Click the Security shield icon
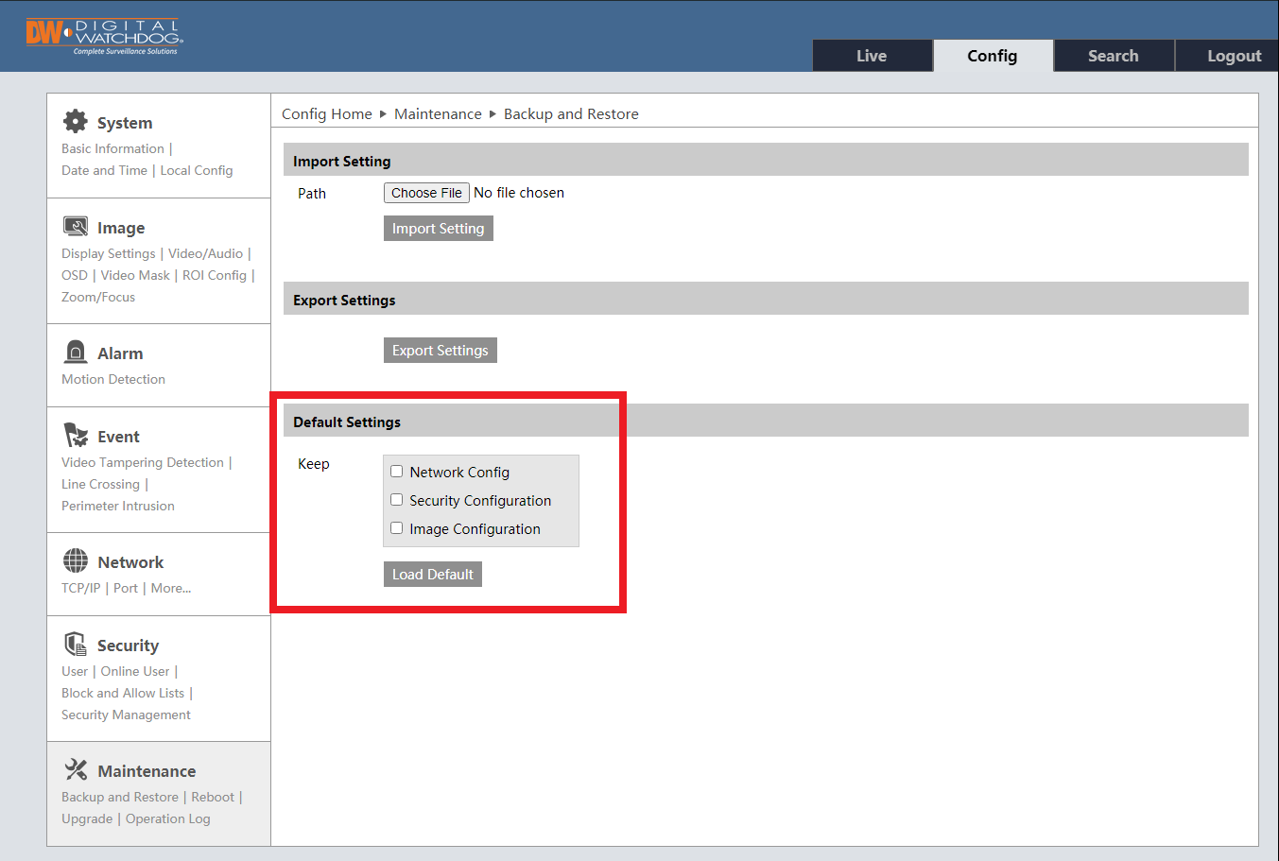This screenshot has width=1279, height=861. pyautogui.click(x=76, y=645)
